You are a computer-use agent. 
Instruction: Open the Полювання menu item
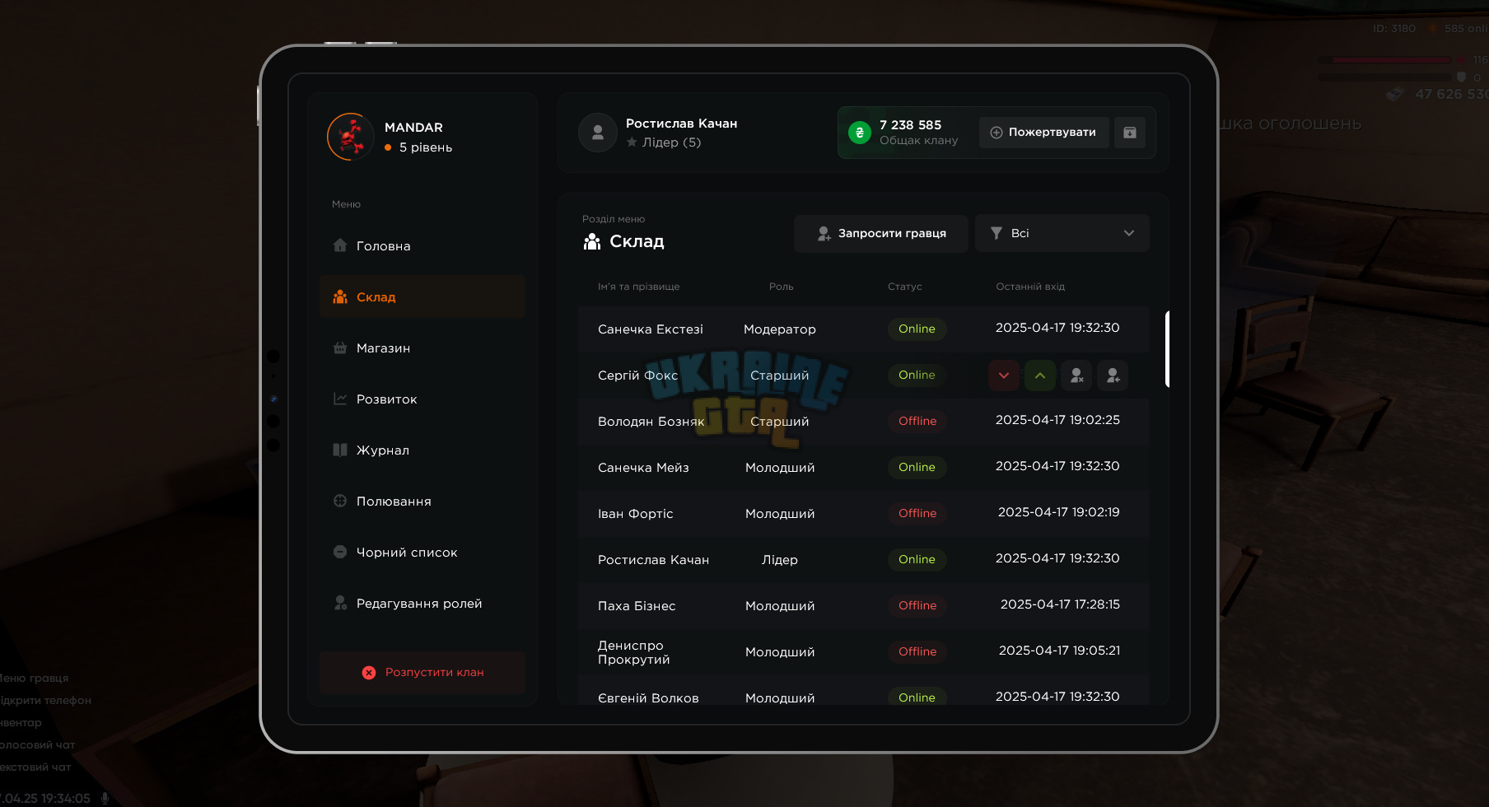(422, 501)
